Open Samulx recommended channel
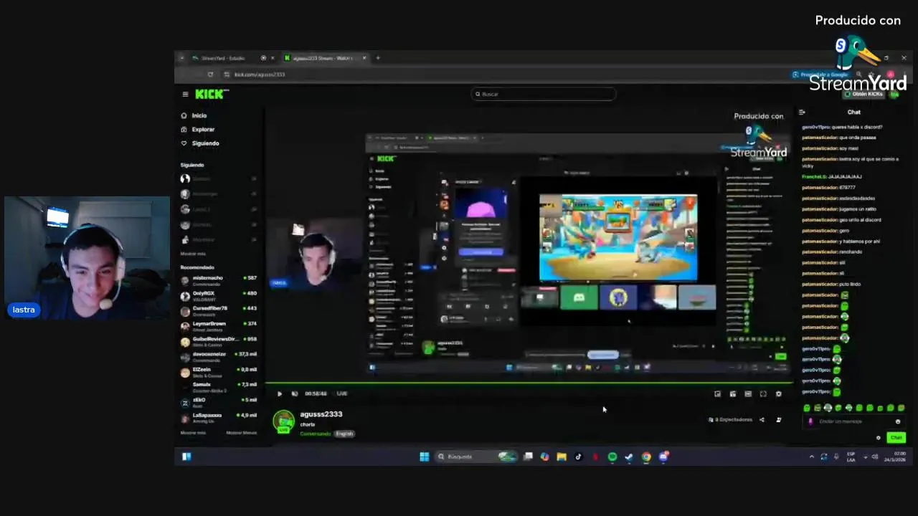918x516 pixels. [219, 386]
